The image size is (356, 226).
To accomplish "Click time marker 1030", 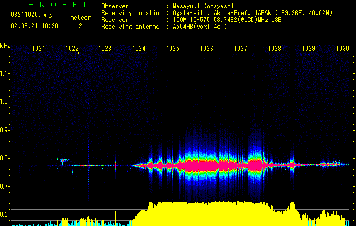I will coord(342,49).
